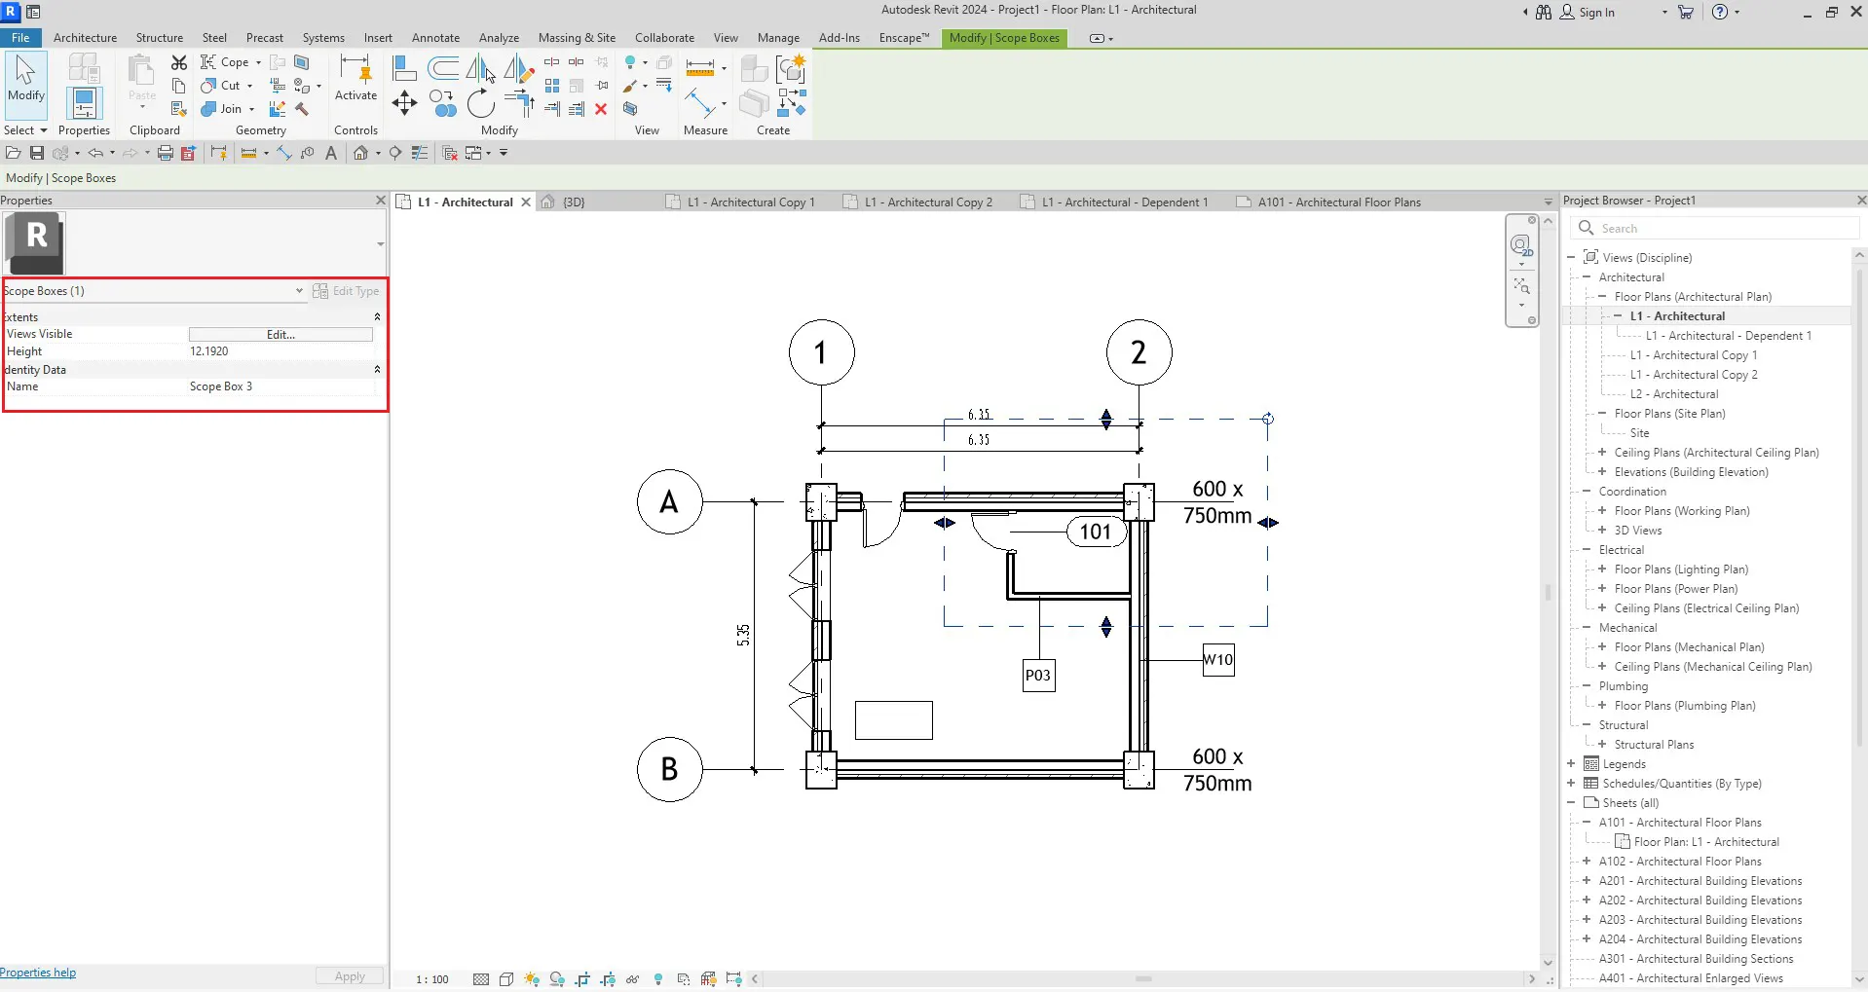Click the Print icon in quick access toolbar
Screen dimensions: 1868x992
tap(165, 153)
